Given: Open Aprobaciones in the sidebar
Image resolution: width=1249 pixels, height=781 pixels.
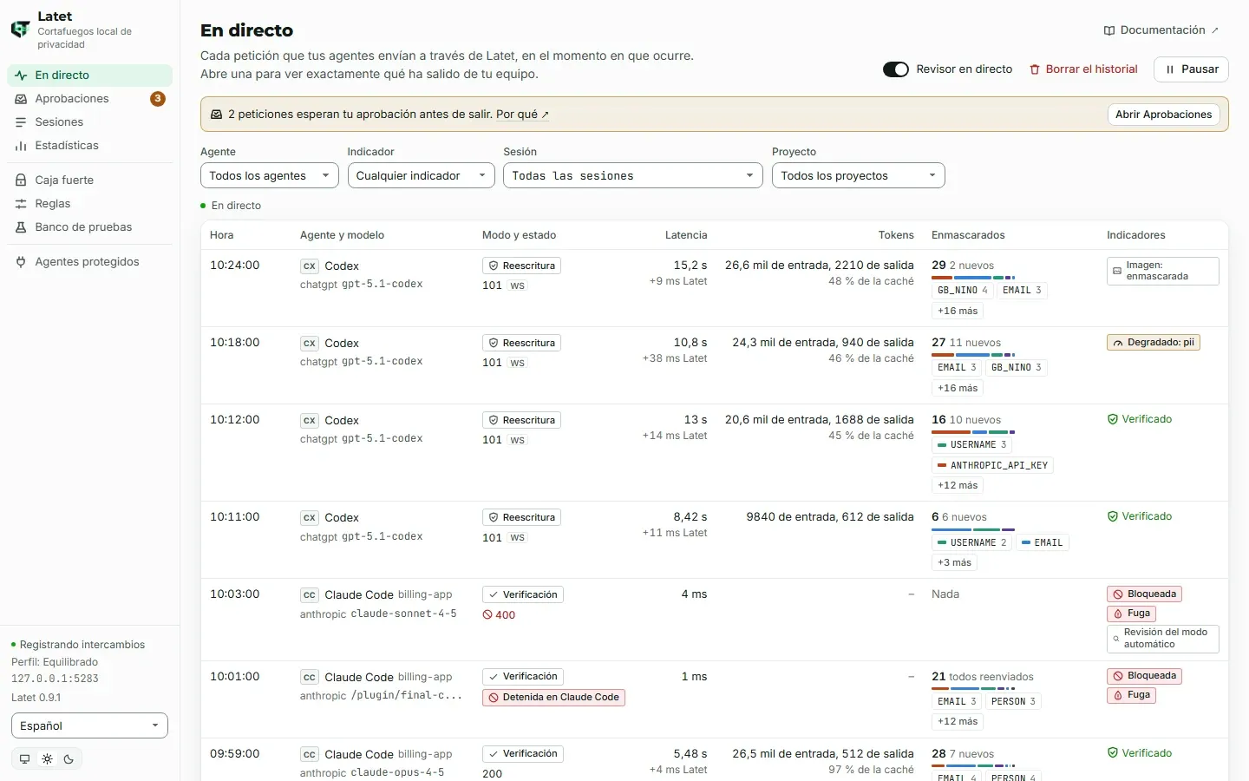Looking at the screenshot, I should pos(90,99).
